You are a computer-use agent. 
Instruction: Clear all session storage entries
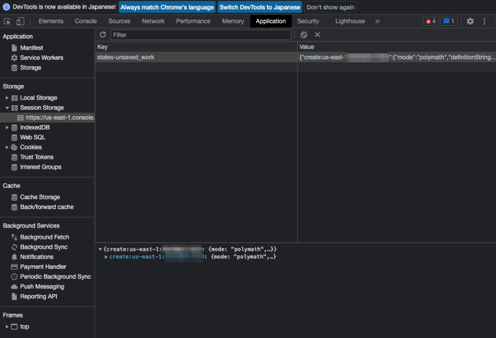[304, 35]
